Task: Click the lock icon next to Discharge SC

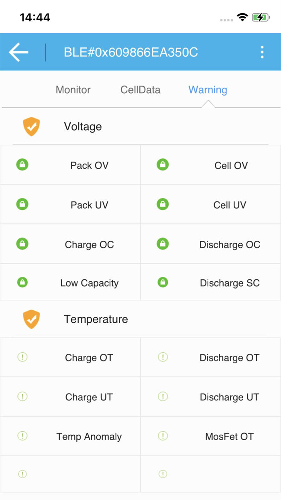Action: (x=162, y=282)
